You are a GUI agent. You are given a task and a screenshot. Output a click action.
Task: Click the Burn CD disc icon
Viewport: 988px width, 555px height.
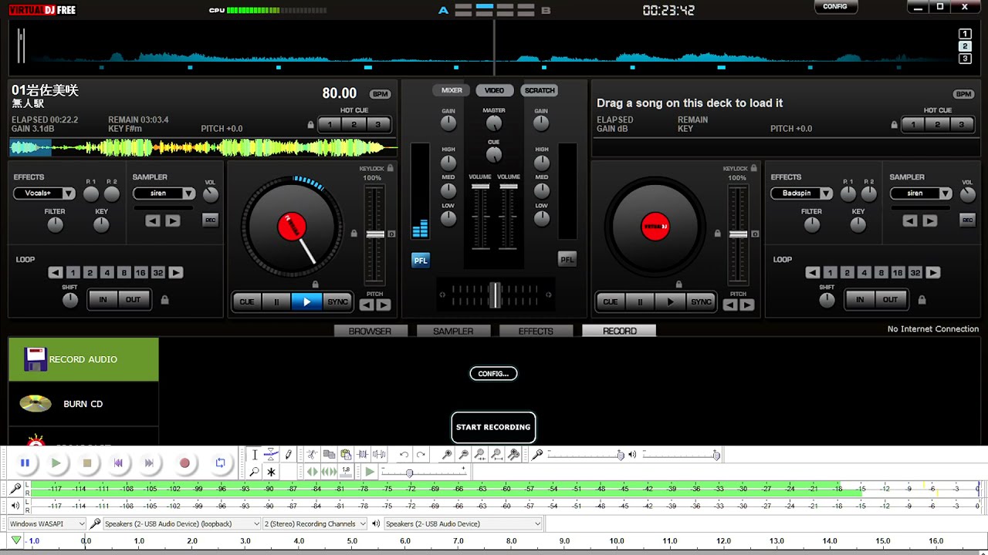(36, 403)
